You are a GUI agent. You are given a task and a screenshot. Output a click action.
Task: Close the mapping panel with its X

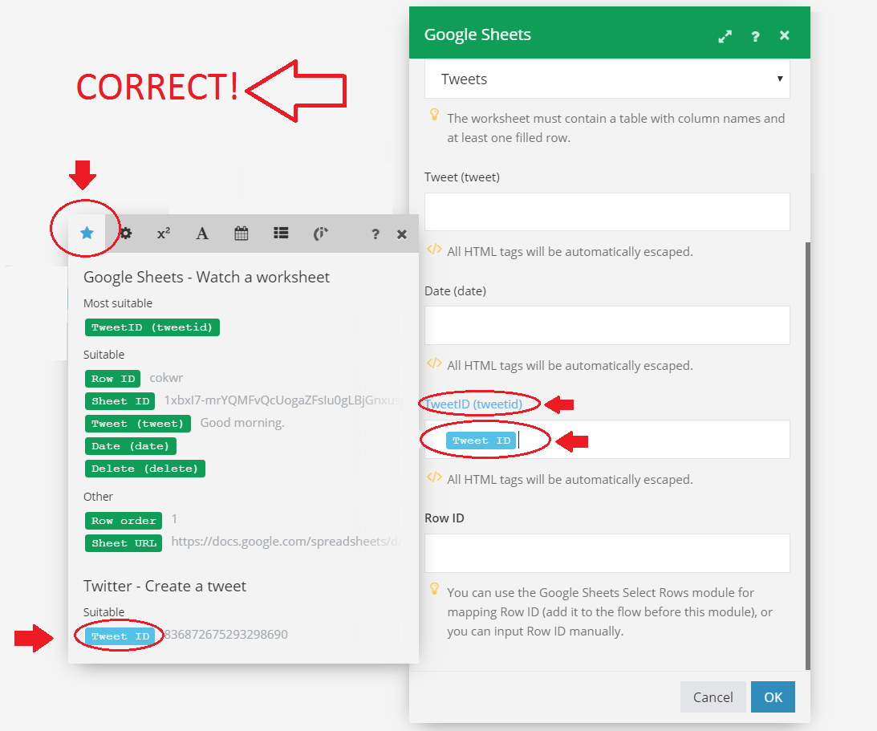[x=401, y=234]
